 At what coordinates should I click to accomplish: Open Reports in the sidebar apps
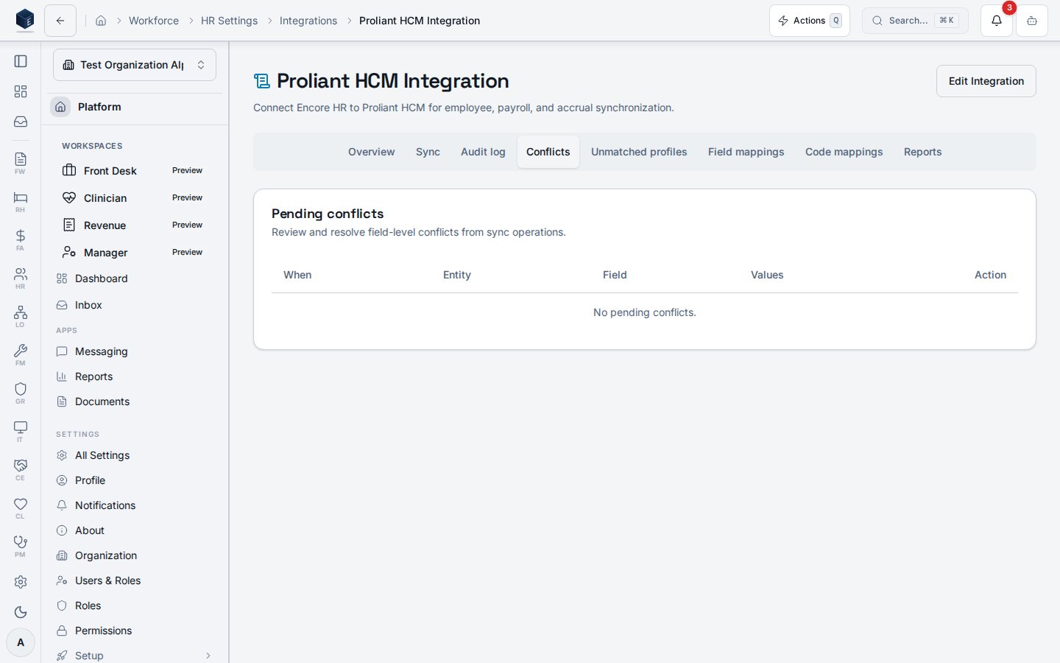pos(135,376)
